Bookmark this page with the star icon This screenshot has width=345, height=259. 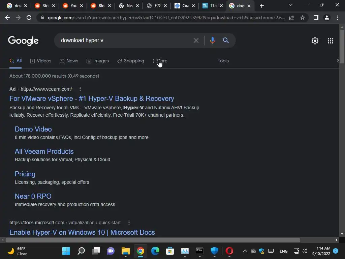[303, 18]
